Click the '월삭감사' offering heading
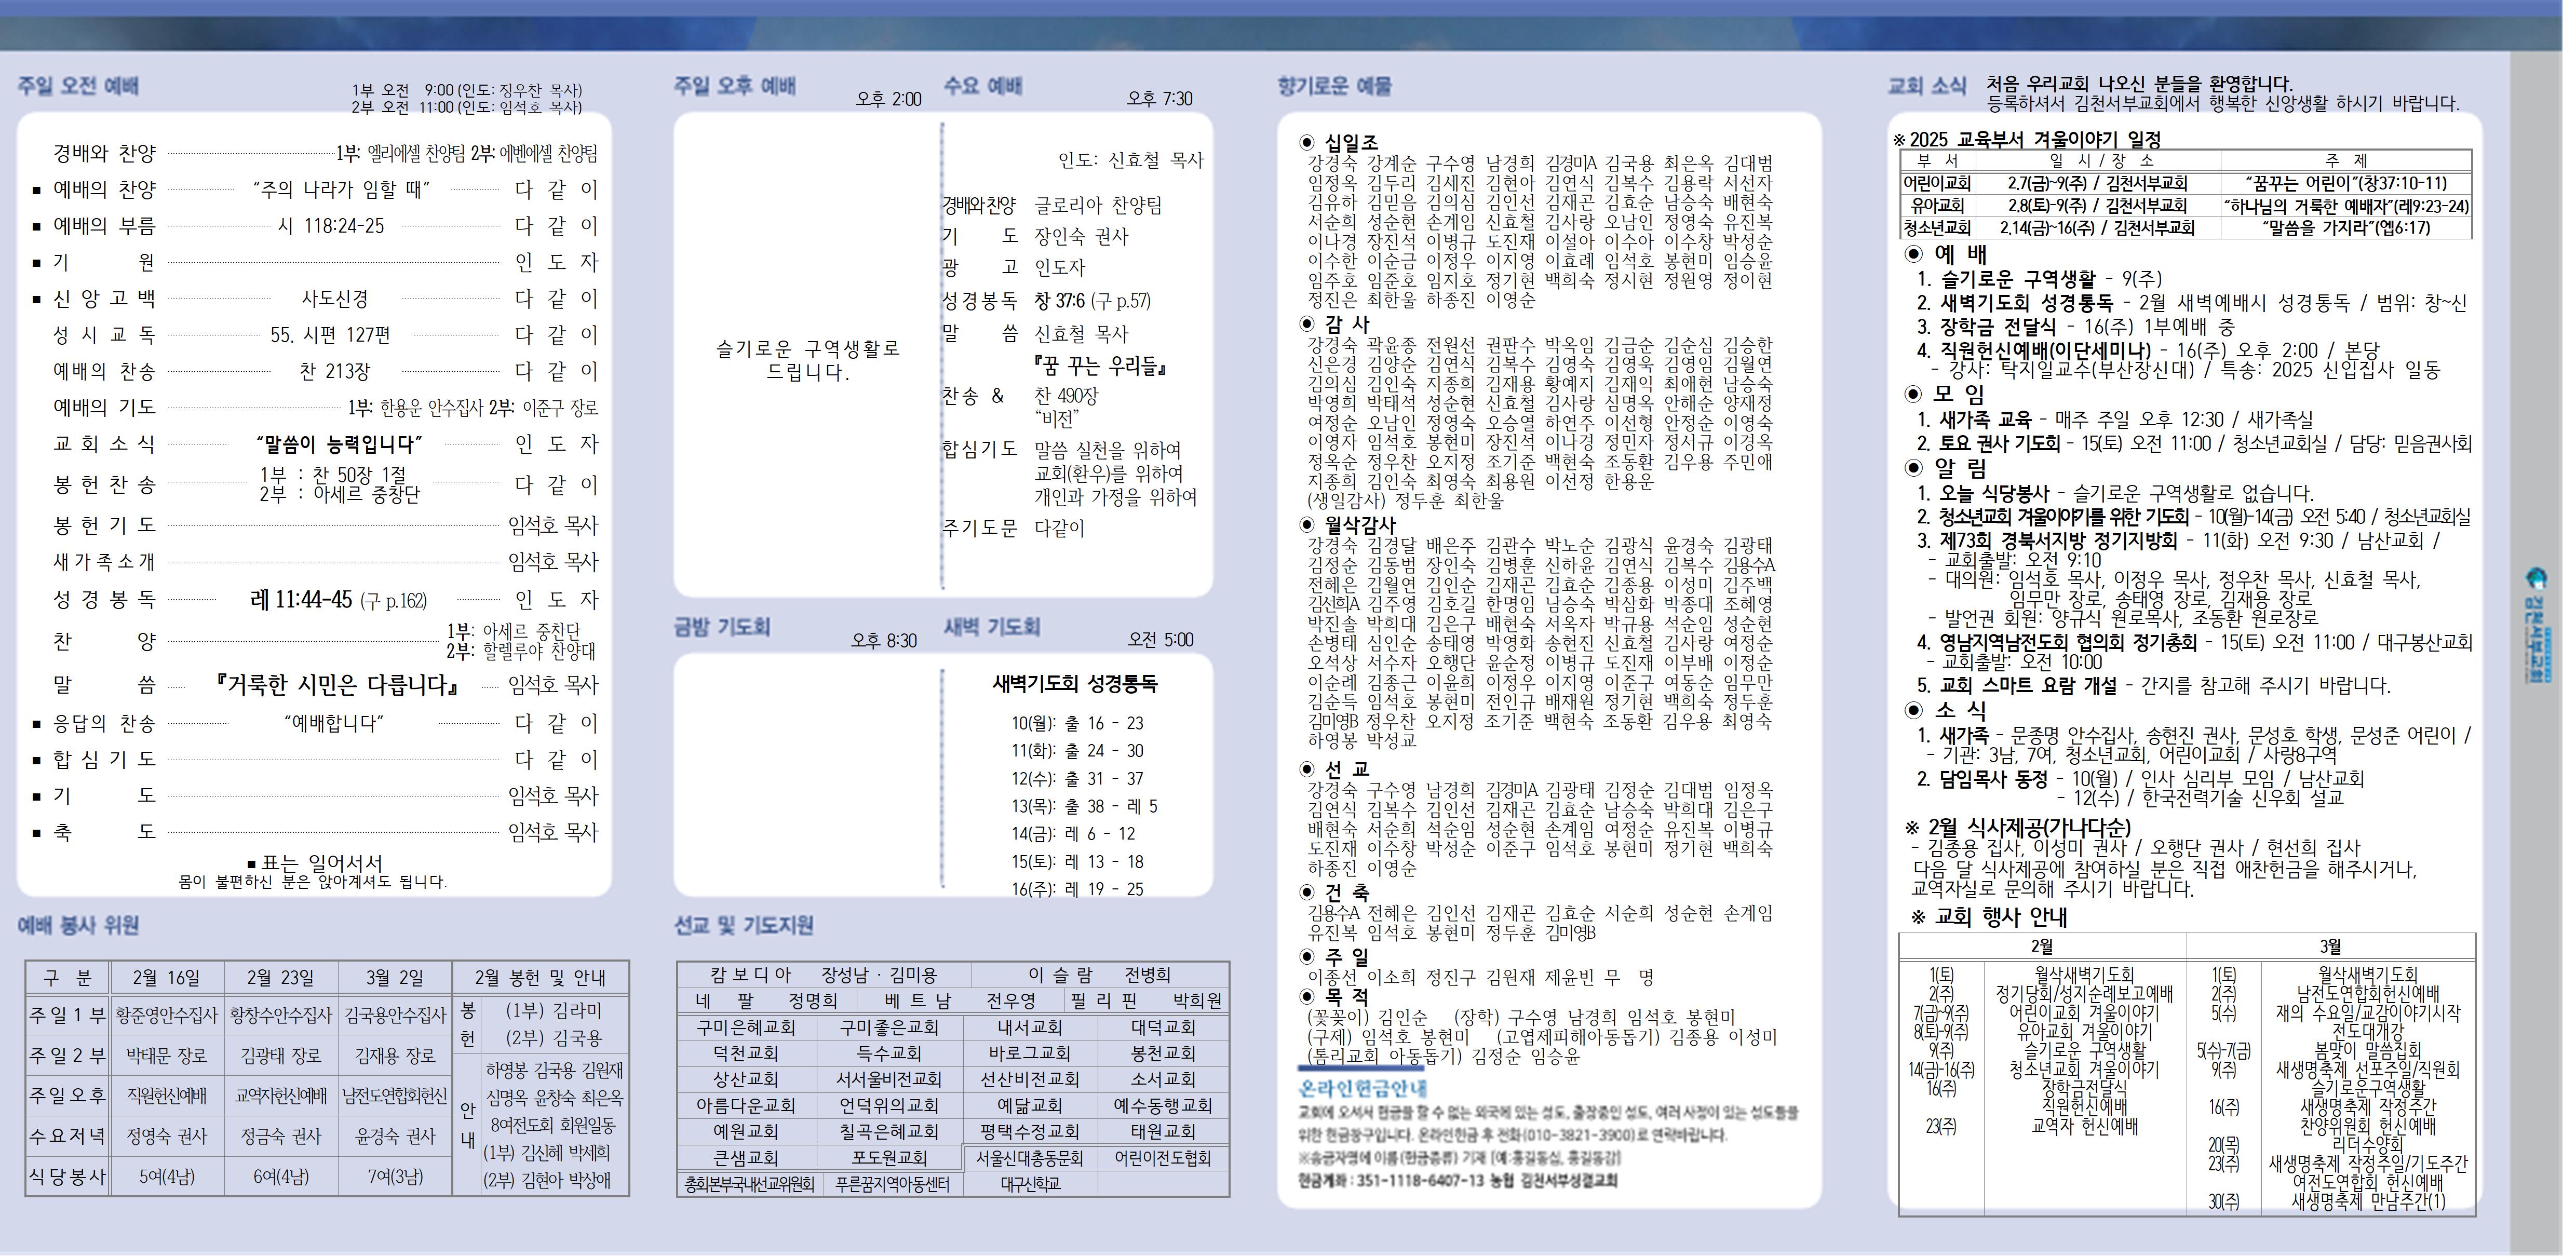Viewport: 2576px width, 1257px height. (x=1359, y=525)
